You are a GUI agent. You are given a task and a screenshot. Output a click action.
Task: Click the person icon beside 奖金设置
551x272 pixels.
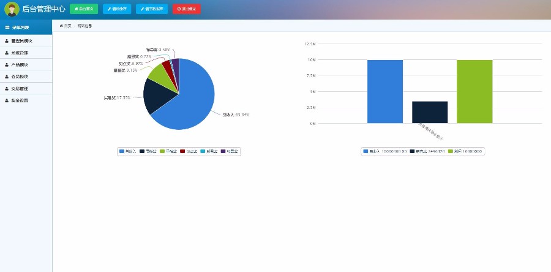pos(7,100)
